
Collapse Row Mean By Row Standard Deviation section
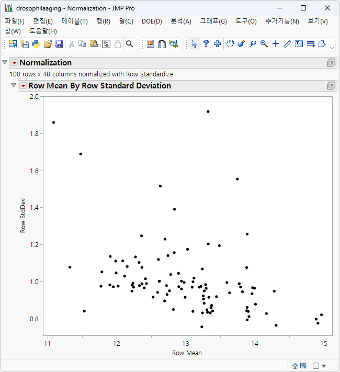click(x=14, y=85)
